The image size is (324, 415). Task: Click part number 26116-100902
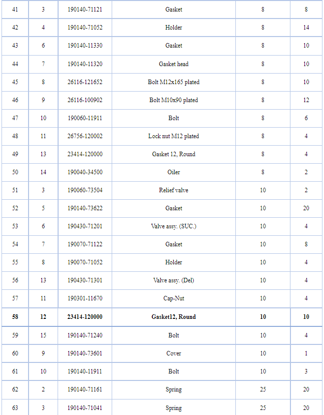(85, 100)
